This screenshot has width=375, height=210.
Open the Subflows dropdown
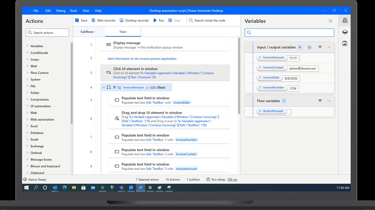(x=89, y=32)
